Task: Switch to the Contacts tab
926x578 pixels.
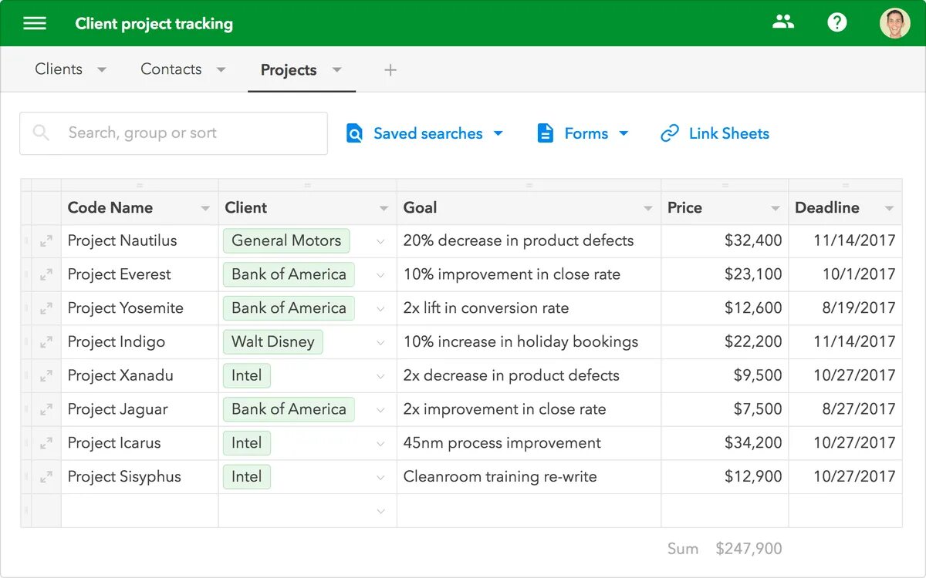Action: (171, 69)
